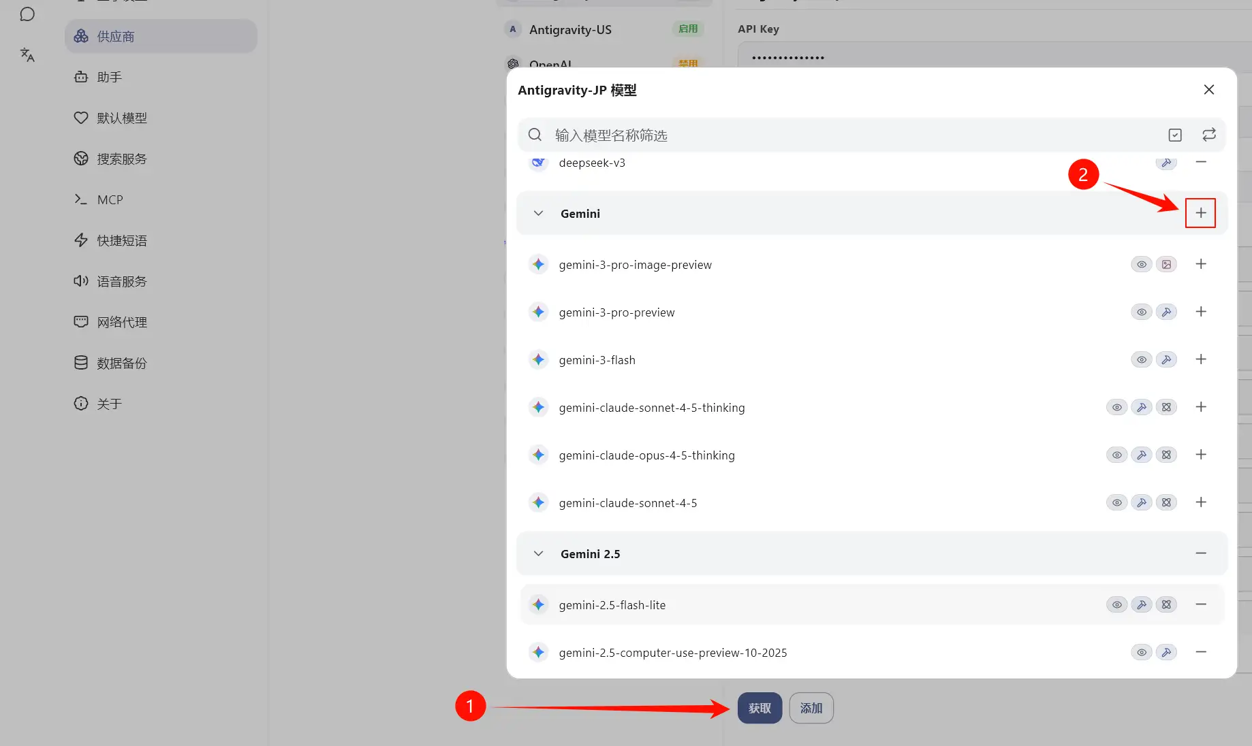Screen dimensions: 1252x746
Task: Go to the 默认模型 settings page
Action: 121,118
